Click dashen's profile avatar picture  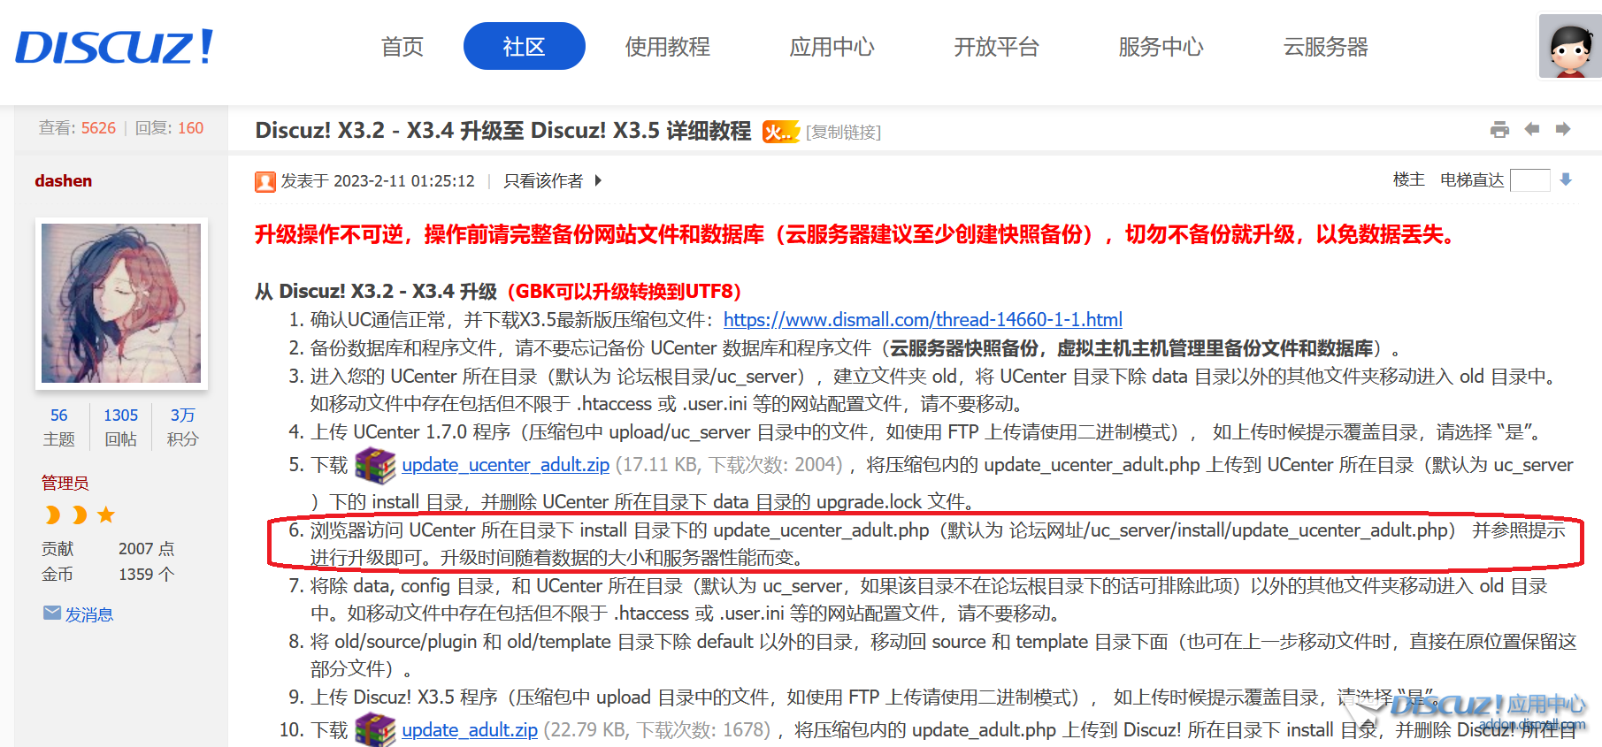(121, 303)
